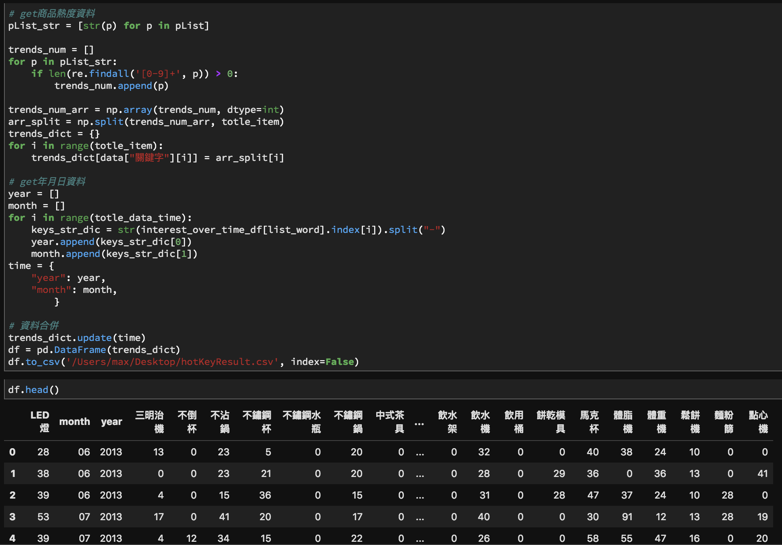The height and width of the screenshot is (545, 782).
Task: Click the line 'month = []'
Action: click(x=36, y=206)
